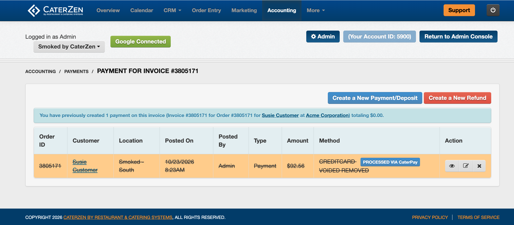Delete the payment with X icon

tap(479, 166)
